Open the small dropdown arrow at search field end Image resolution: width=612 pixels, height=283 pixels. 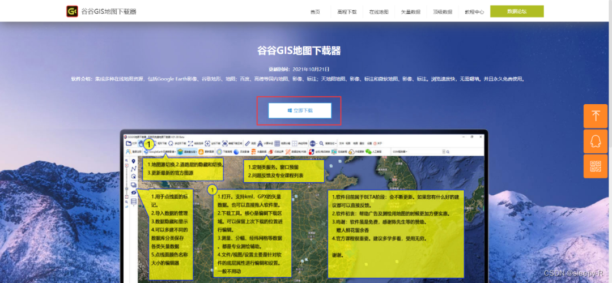point(444,152)
